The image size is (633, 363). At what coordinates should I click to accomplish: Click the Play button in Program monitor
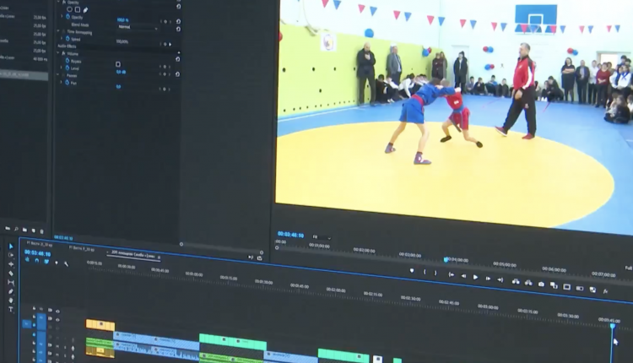(475, 277)
